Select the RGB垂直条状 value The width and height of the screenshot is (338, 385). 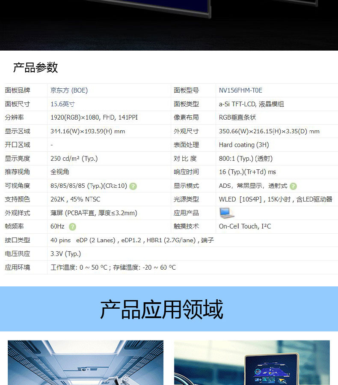coord(237,117)
